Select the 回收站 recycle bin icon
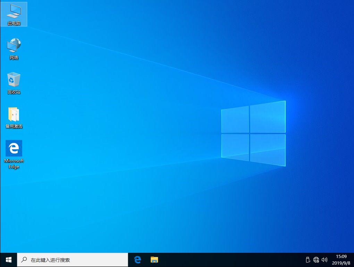This screenshot has width=354, height=267. [14, 83]
